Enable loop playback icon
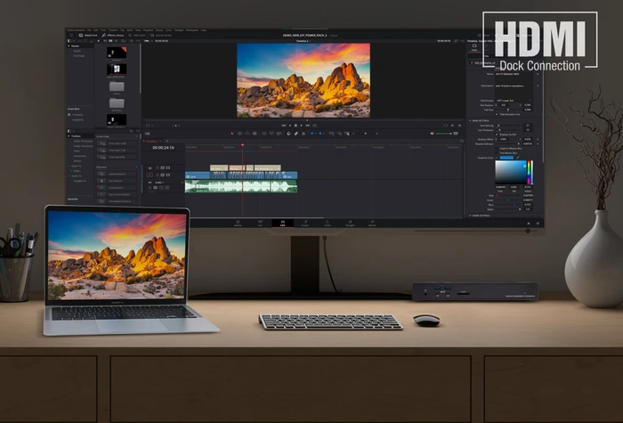 315,126
